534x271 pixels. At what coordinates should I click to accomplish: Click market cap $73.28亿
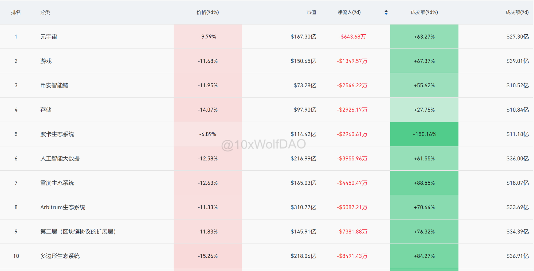click(305, 85)
